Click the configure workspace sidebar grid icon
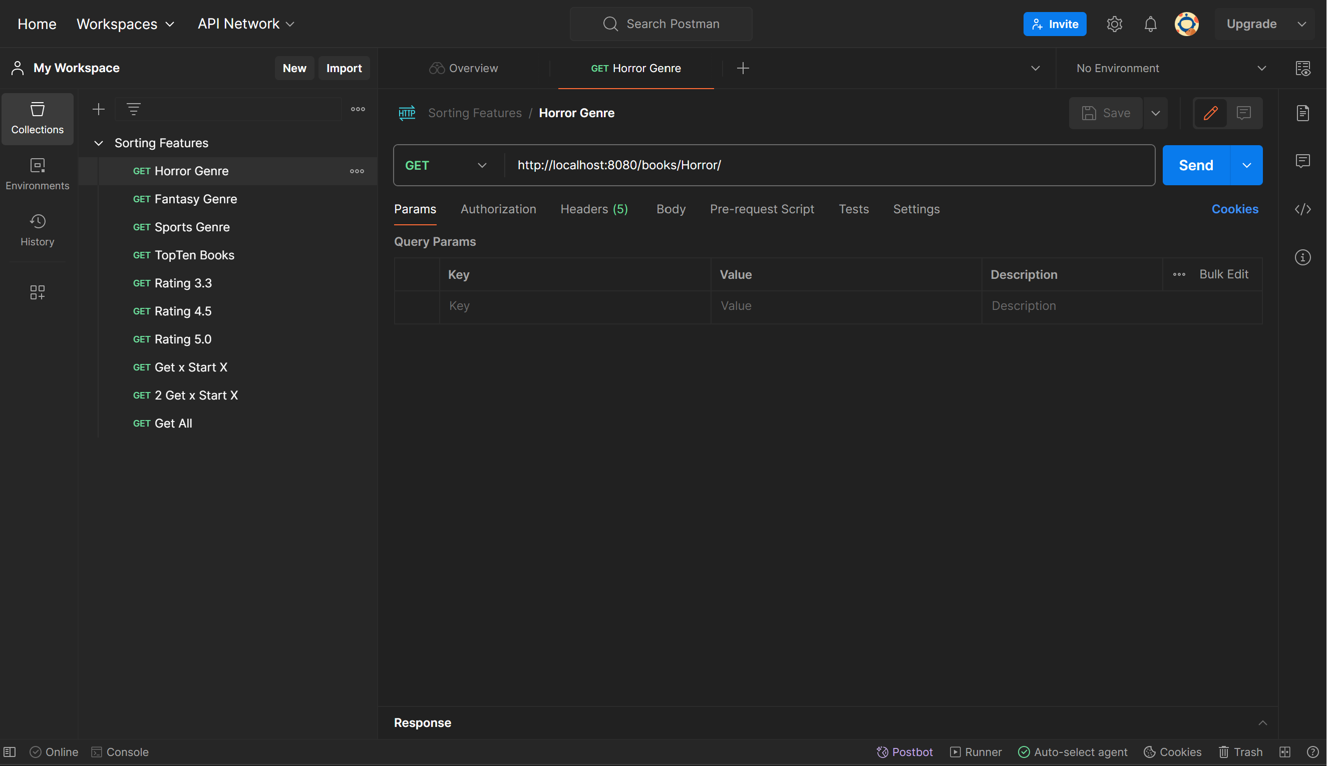 pos(38,292)
